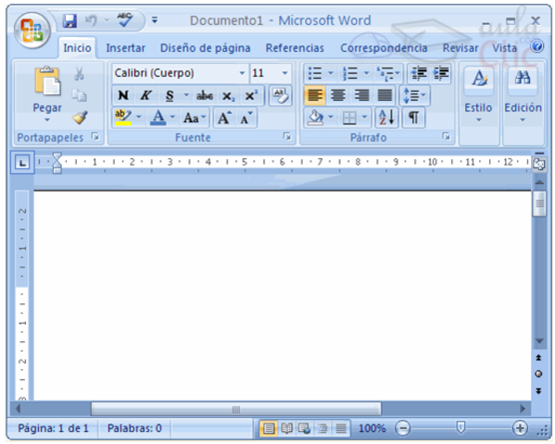The height and width of the screenshot is (444, 555).
Task: Open the round Office button menu
Action: pyautogui.click(x=32, y=31)
